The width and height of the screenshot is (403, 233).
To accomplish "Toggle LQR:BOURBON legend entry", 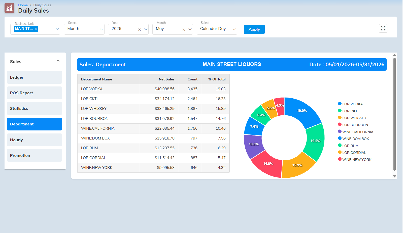I will 353,125.
